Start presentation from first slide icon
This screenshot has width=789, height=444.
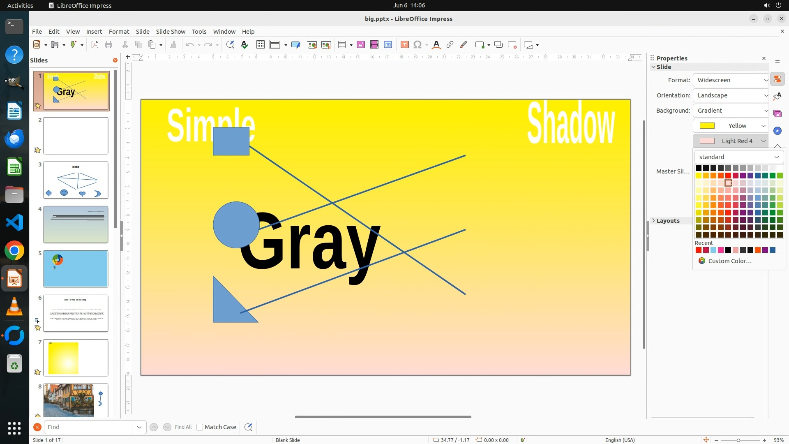click(312, 45)
